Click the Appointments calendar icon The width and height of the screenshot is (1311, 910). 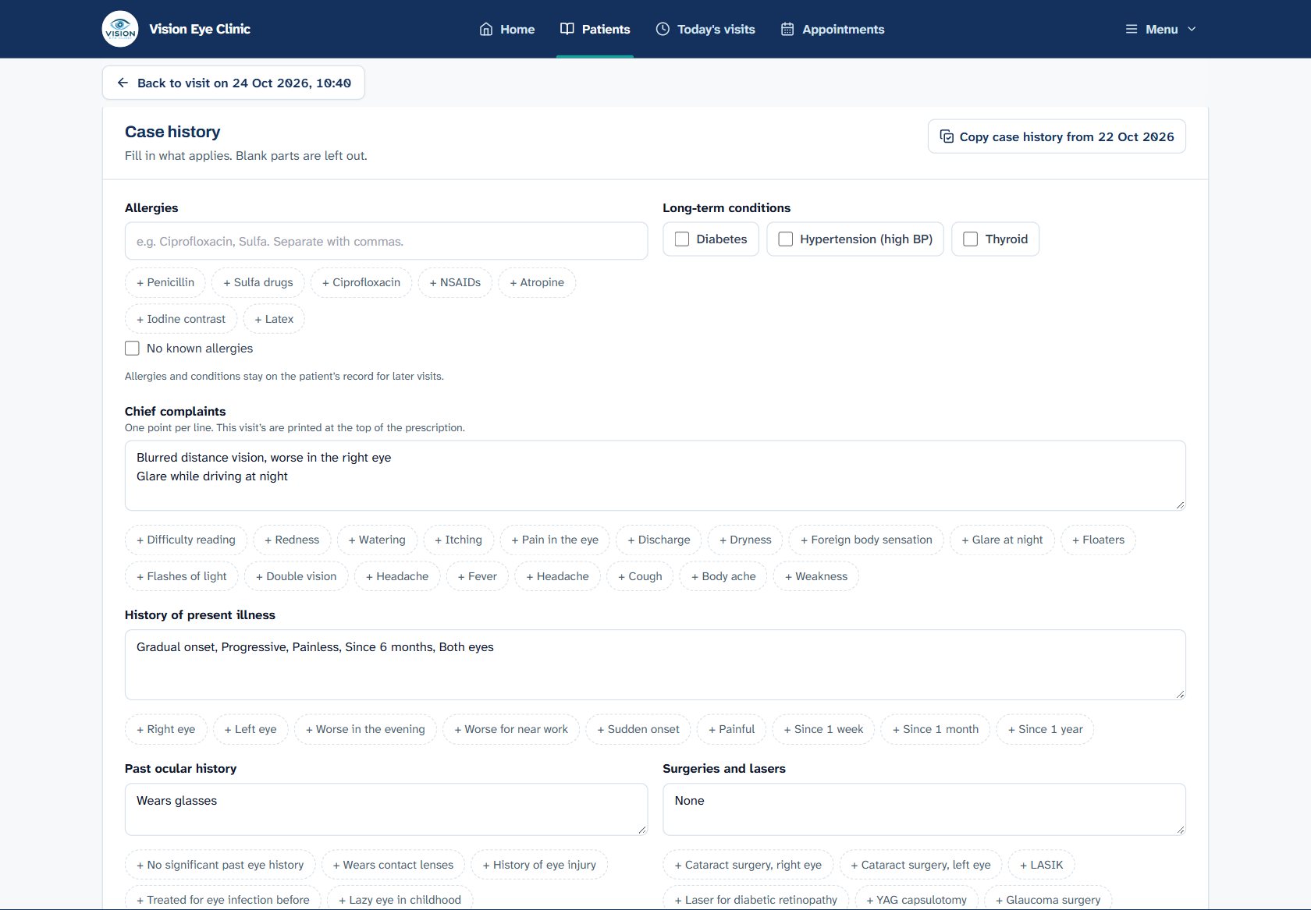[x=787, y=29]
